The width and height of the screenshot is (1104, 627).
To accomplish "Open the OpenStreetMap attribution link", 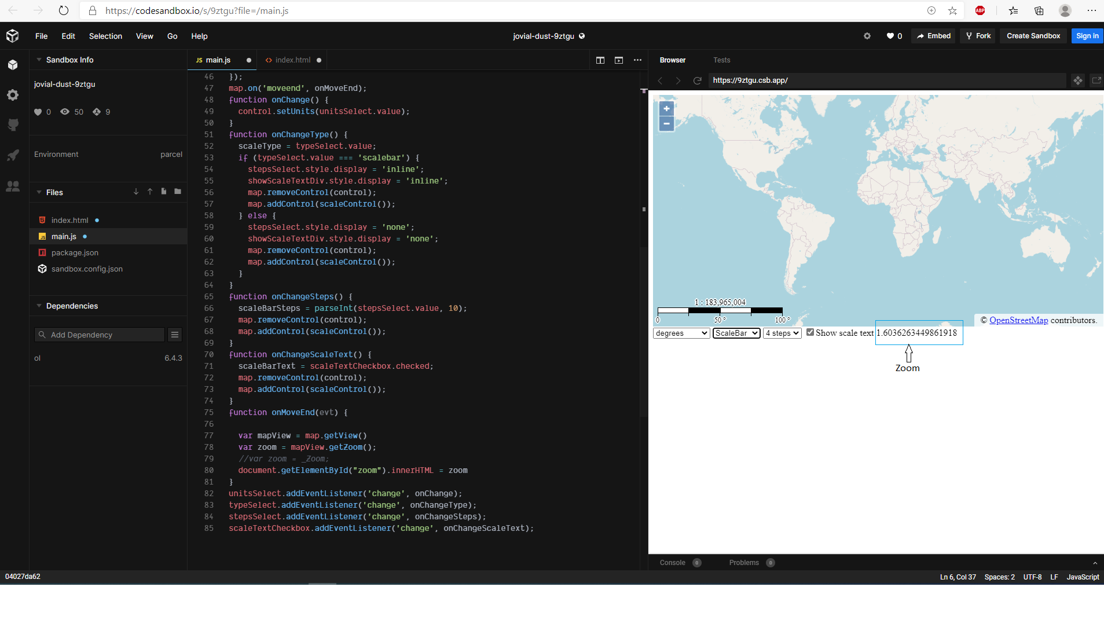I will (1018, 320).
